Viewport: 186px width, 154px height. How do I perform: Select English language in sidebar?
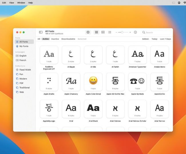(x=24, y=56)
